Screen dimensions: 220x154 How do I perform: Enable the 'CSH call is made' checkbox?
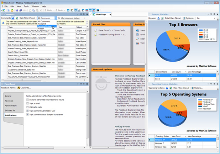point(27,107)
